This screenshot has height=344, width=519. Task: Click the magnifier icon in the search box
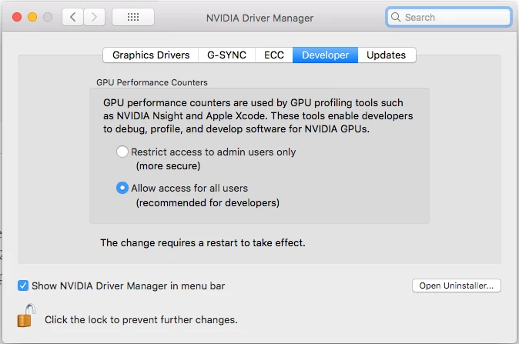(x=396, y=17)
